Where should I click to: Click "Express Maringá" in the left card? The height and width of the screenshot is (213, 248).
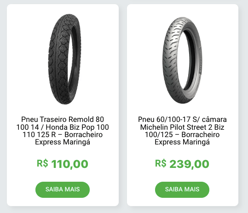point(63,142)
